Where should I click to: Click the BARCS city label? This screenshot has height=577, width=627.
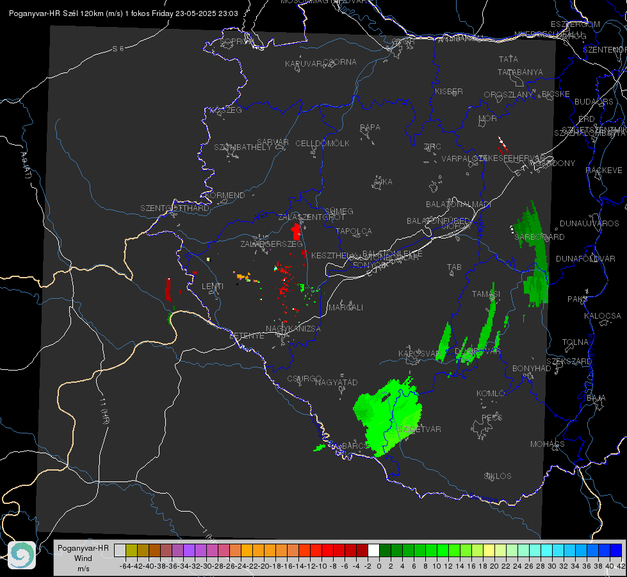[x=355, y=446]
